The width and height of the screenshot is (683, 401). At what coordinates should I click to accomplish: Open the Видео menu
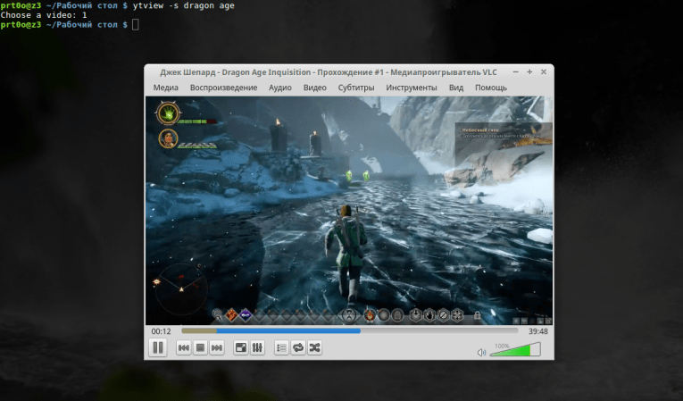point(314,88)
